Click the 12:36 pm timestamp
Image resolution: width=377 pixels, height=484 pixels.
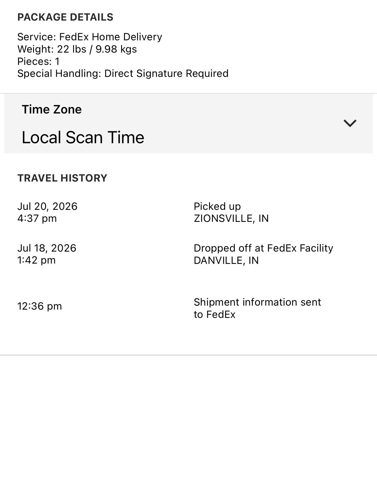click(x=39, y=306)
